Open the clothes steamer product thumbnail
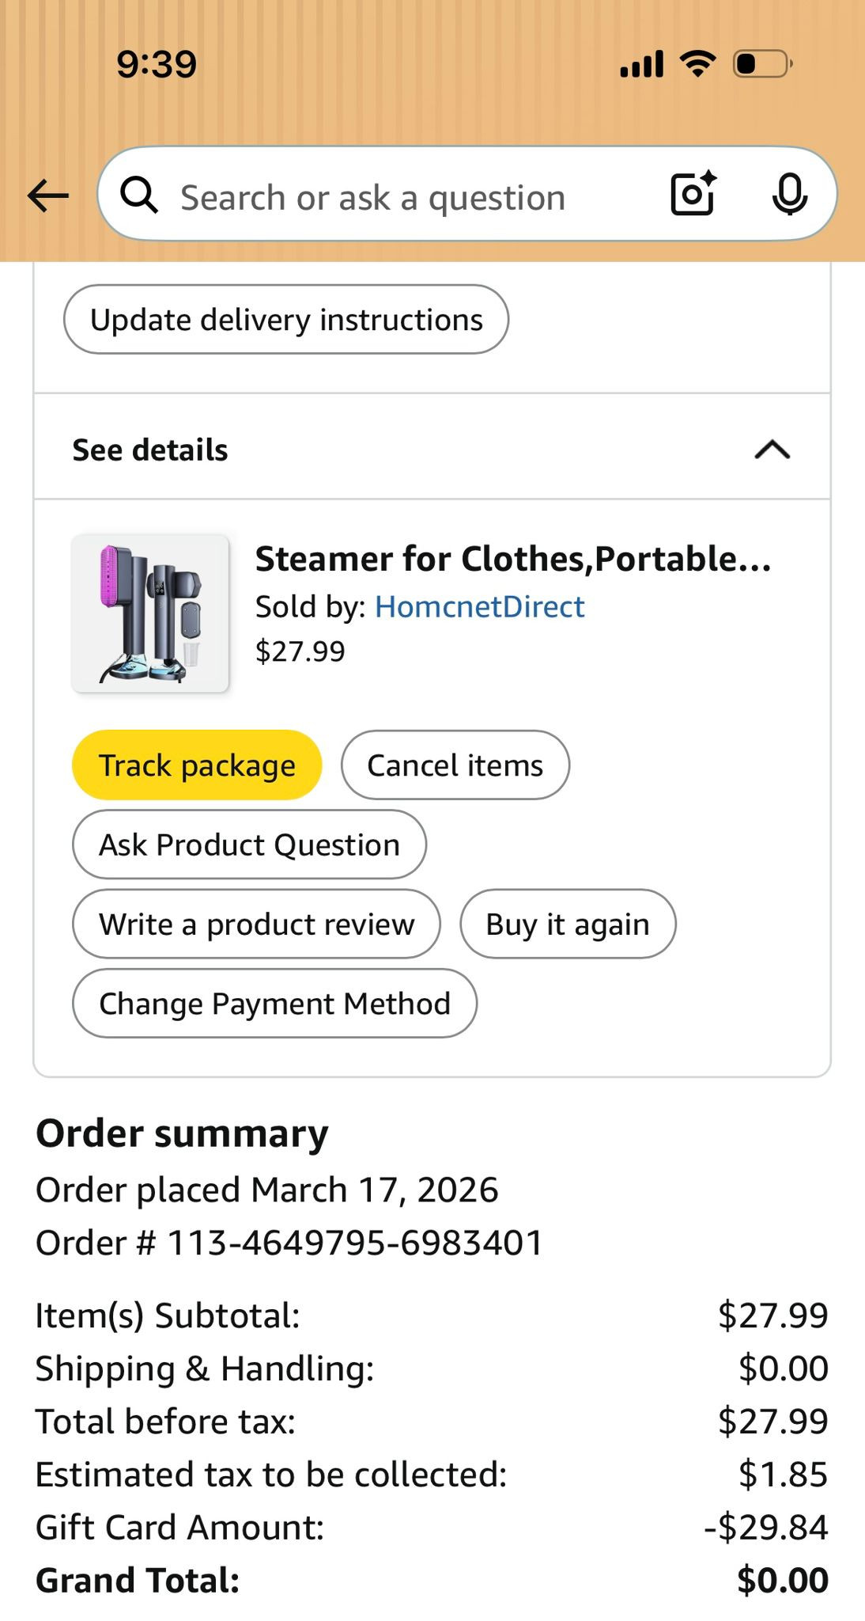 coord(150,613)
